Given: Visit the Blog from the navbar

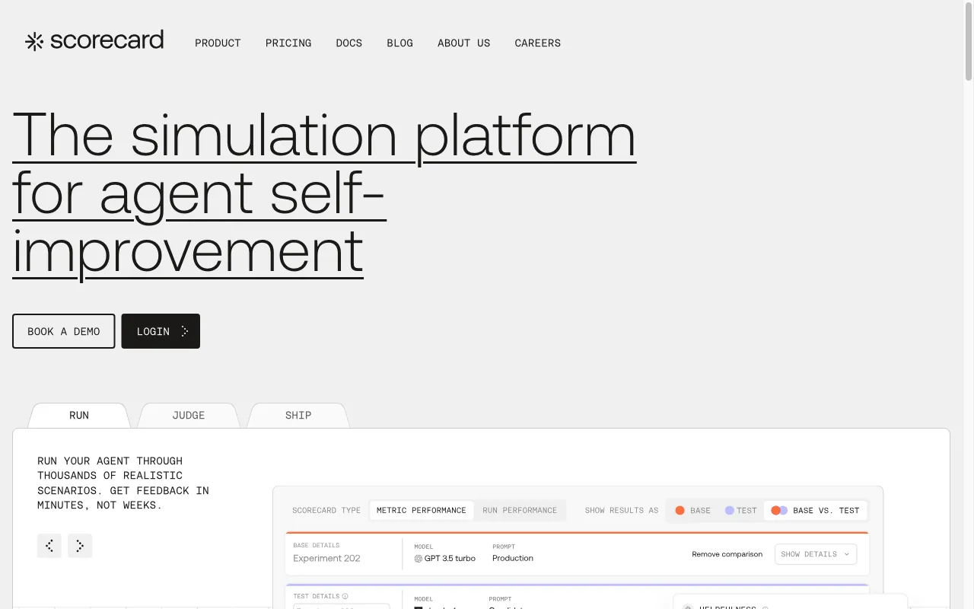Looking at the screenshot, I should tap(399, 43).
